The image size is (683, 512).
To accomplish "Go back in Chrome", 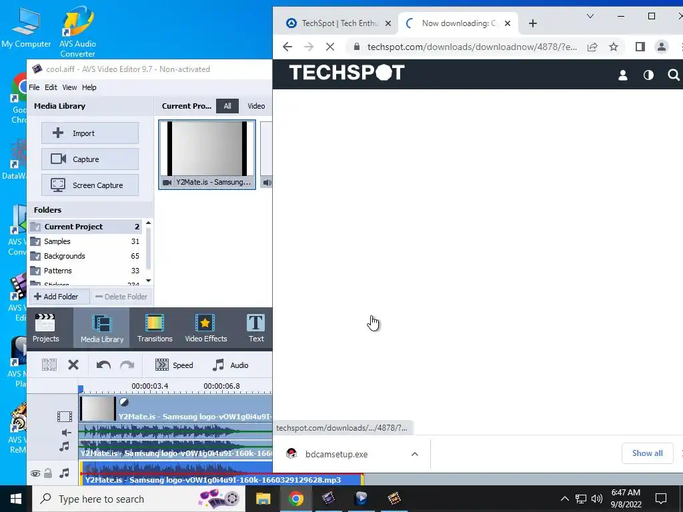I will [287, 47].
